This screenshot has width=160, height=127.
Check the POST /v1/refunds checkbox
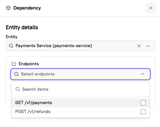point(143,112)
